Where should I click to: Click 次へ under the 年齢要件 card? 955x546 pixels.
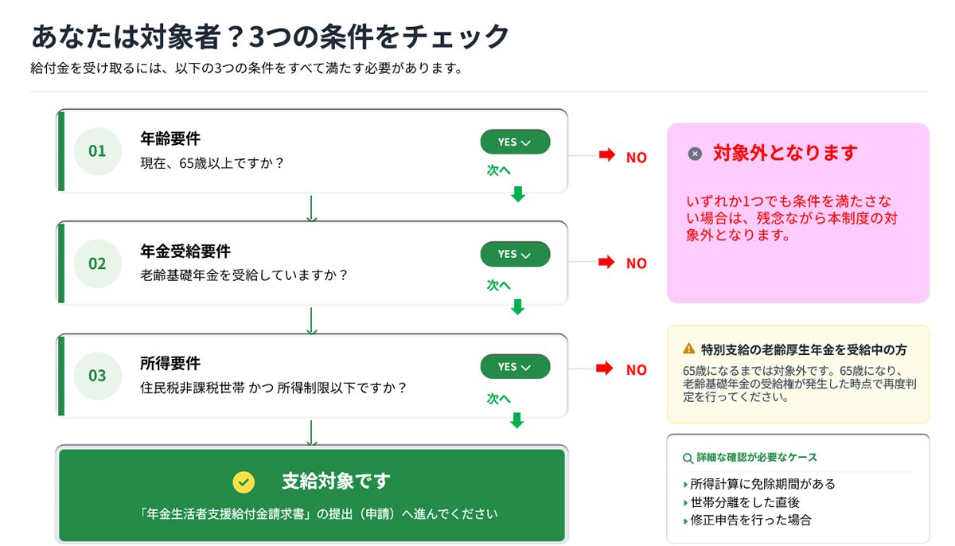click(x=499, y=170)
